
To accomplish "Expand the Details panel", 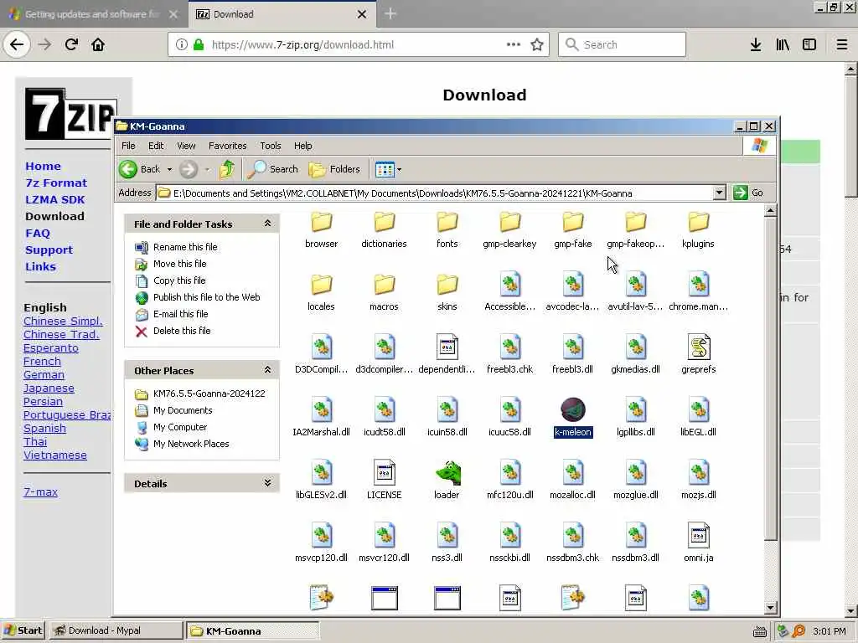I will tap(267, 483).
